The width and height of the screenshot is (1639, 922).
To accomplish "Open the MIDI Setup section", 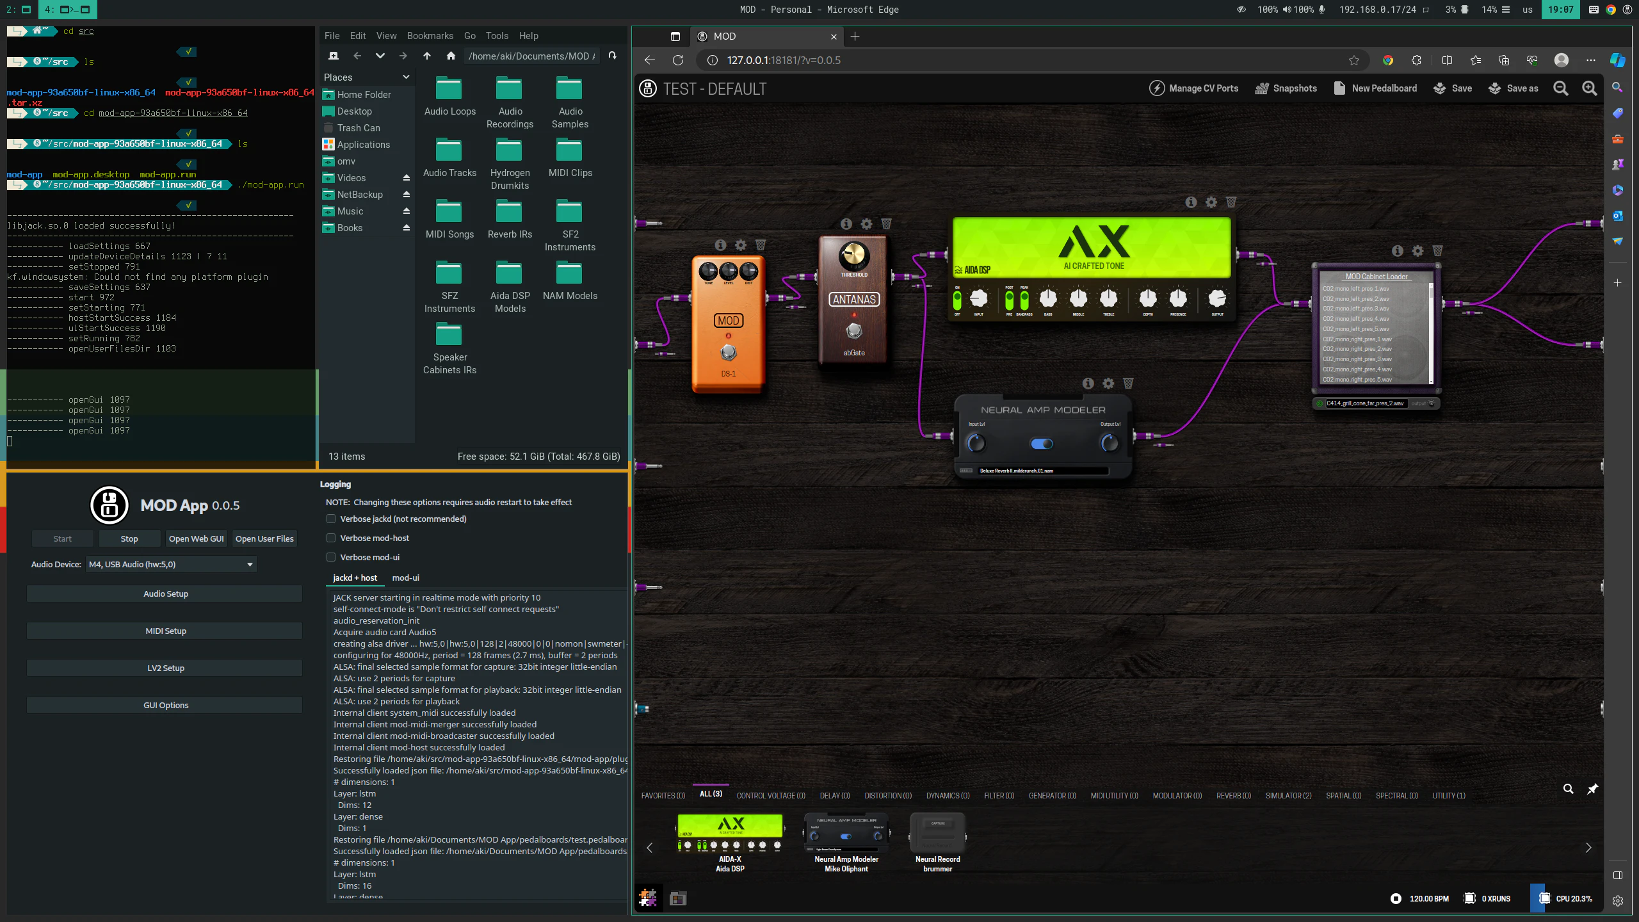I will [x=165, y=631].
